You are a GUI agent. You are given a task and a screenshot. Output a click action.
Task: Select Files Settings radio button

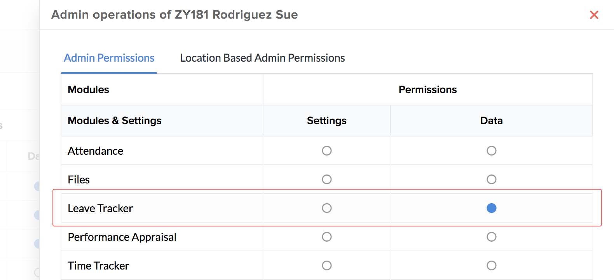pyautogui.click(x=327, y=180)
